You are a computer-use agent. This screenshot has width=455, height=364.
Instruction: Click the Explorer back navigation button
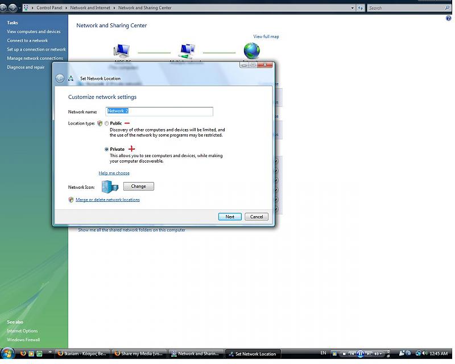click(x=3, y=8)
